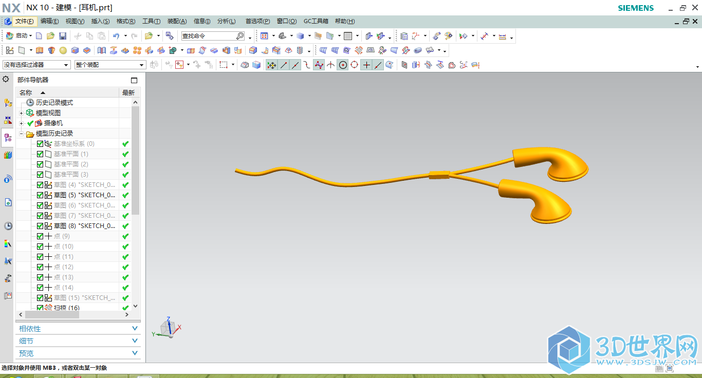Click the New file icon

[39, 36]
